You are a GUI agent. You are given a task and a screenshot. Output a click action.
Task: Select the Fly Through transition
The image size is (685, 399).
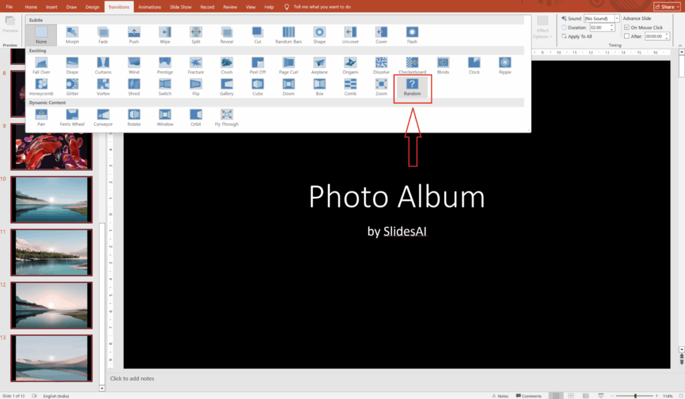(227, 117)
